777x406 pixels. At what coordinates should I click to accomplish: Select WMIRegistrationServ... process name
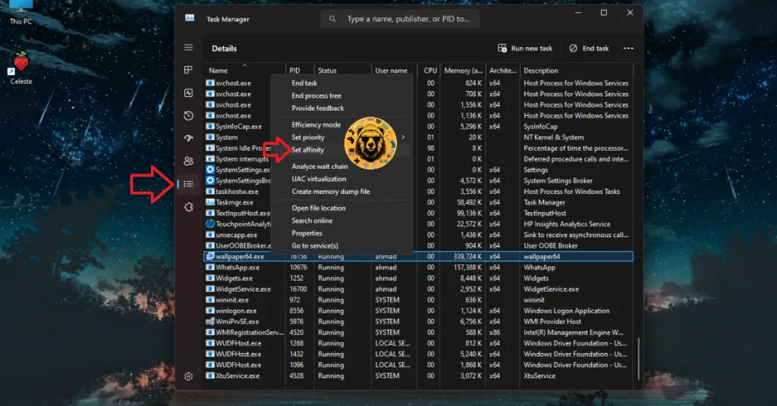(250, 333)
